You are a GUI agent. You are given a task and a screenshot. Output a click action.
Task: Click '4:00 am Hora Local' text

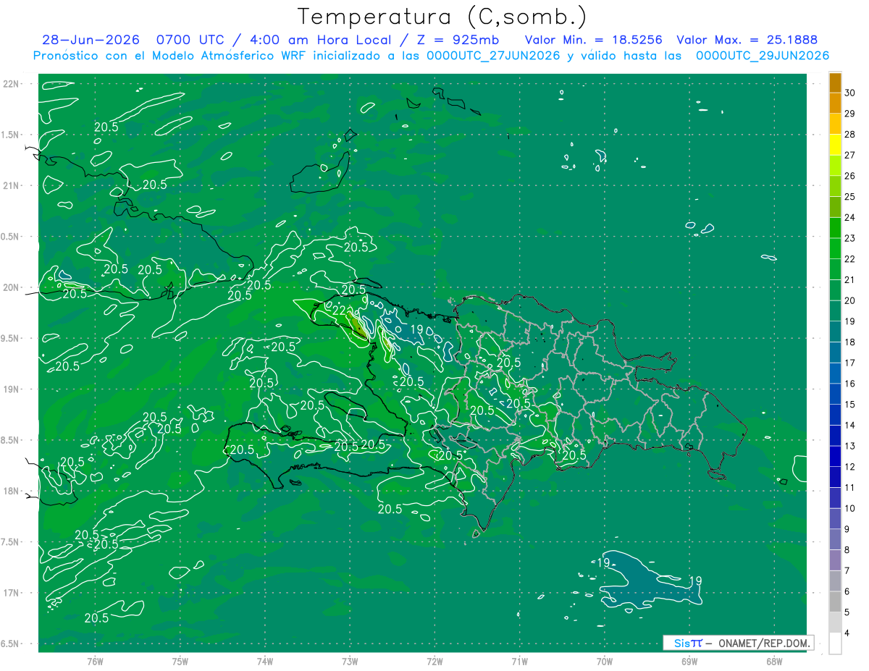[320, 40]
